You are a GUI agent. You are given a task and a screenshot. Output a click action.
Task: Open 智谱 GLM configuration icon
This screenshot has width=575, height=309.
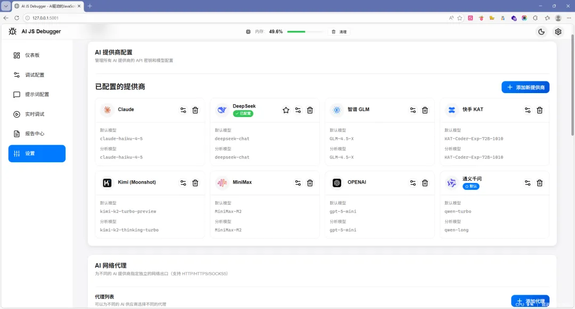[x=413, y=110]
